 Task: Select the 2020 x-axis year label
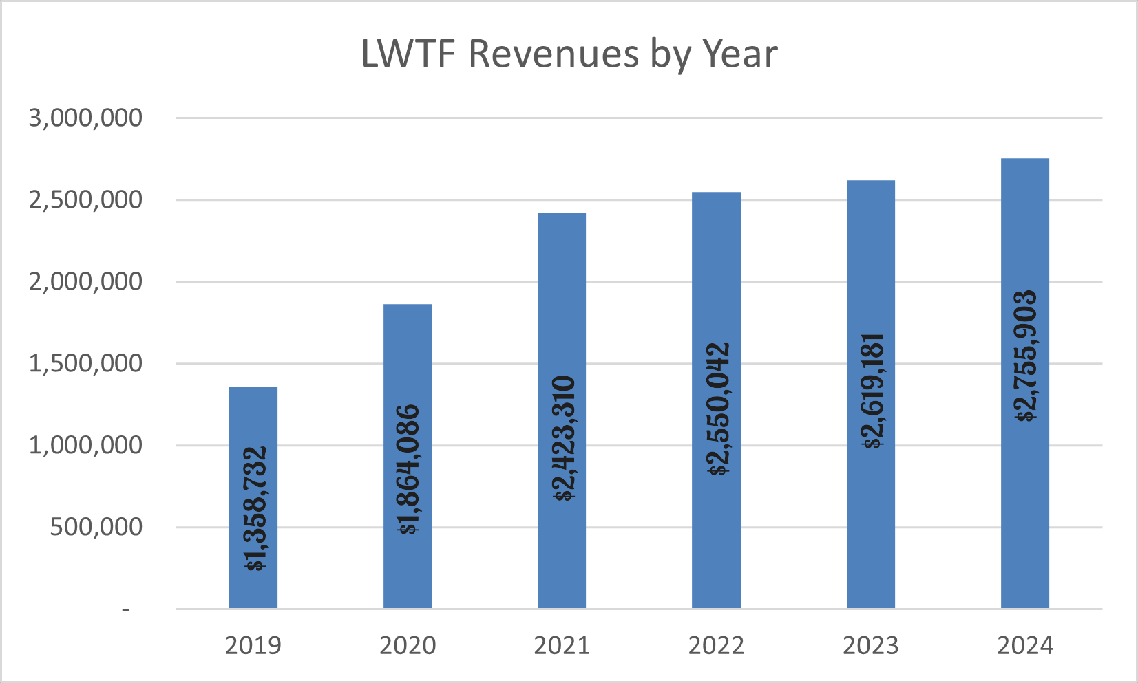pyautogui.click(x=408, y=646)
